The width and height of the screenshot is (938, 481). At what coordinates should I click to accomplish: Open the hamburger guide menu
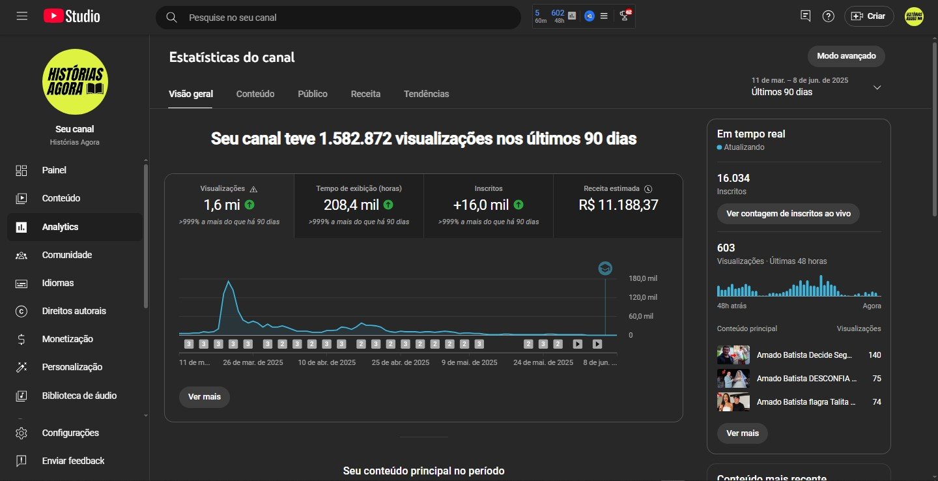point(22,16)
